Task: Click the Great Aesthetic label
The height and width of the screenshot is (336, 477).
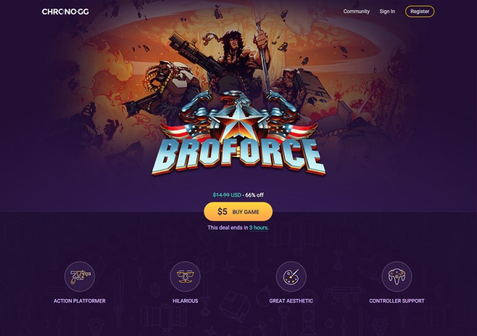Action: [291, 301]
